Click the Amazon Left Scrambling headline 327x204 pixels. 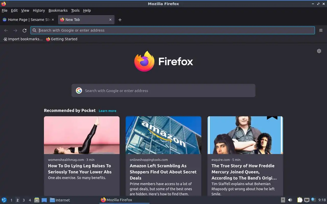163,172
